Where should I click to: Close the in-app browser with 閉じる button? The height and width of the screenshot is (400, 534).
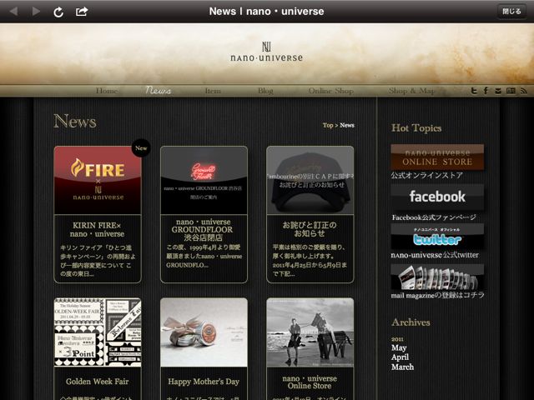point(511,12)
